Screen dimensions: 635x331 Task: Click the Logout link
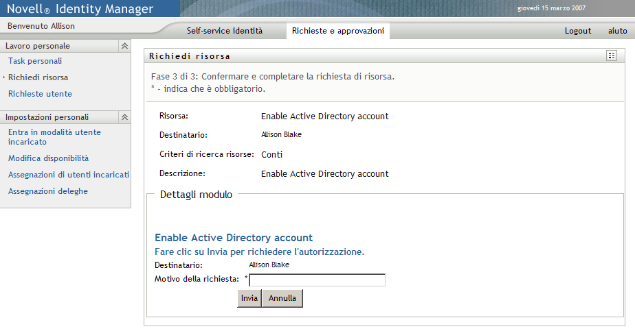point(578,31)
